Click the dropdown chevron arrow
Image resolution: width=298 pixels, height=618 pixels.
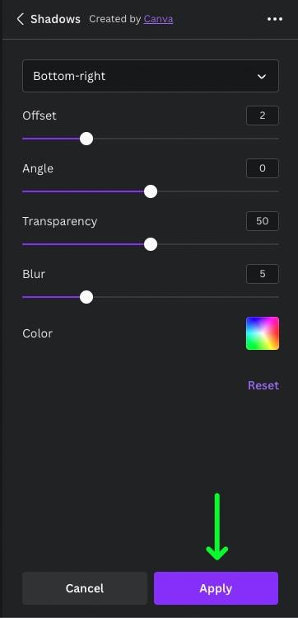pyautogui.click(x=262, y=77)
